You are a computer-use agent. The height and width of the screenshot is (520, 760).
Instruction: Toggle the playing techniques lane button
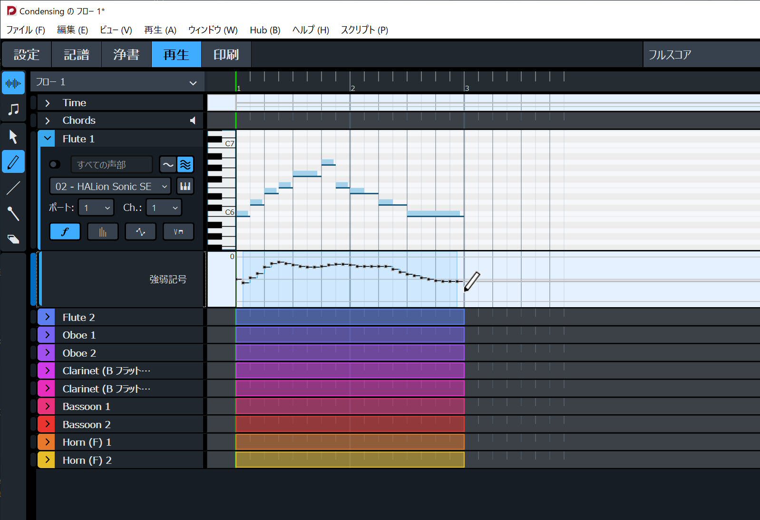click(x=178, y=232)
